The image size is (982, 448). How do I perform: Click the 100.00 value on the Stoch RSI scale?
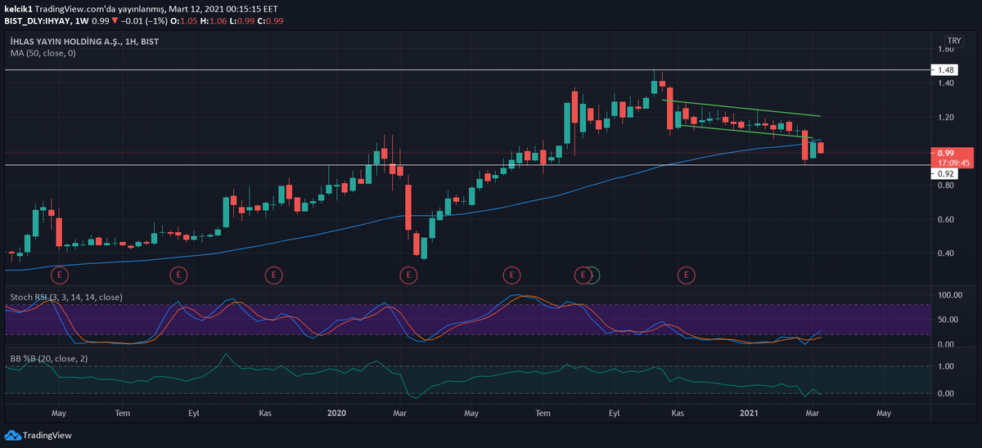(949, 295)
